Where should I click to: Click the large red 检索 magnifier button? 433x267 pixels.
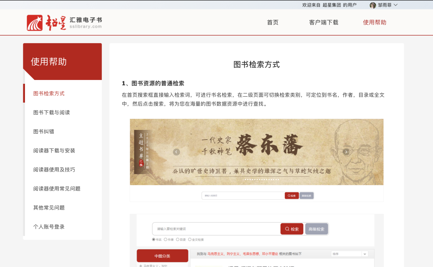[292, 229]
